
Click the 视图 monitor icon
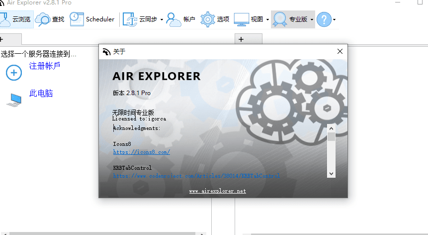click(x=242, y=19)
